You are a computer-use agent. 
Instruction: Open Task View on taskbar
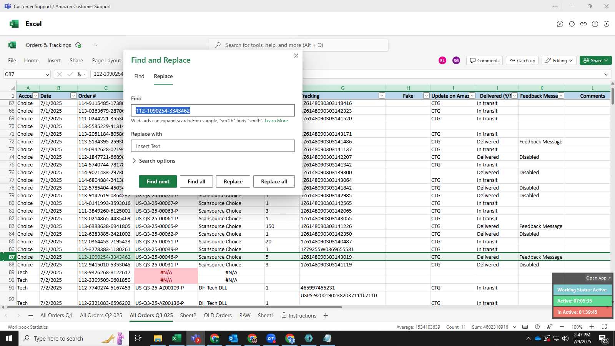[138, 338]
